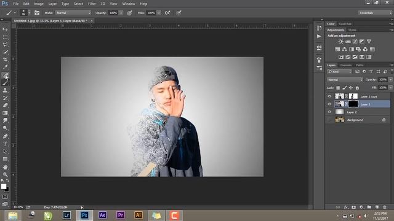Select the Pen tool
Screen dimensions: 394x221
pos(5,136)
